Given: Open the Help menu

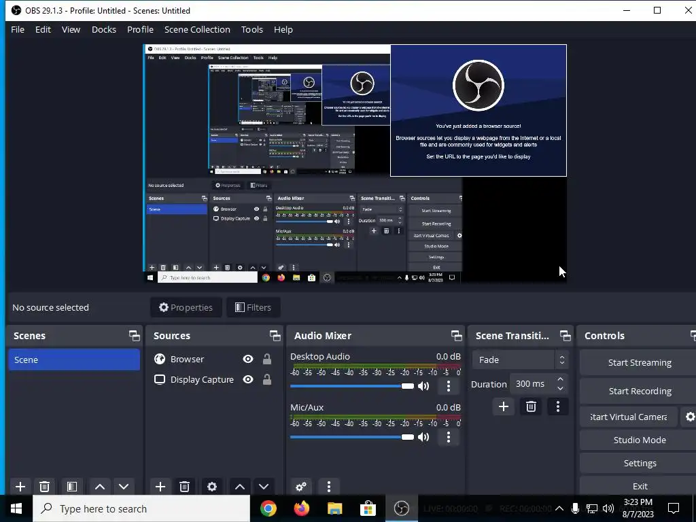Looking at the screenshot, I should (x=283, y=29).
